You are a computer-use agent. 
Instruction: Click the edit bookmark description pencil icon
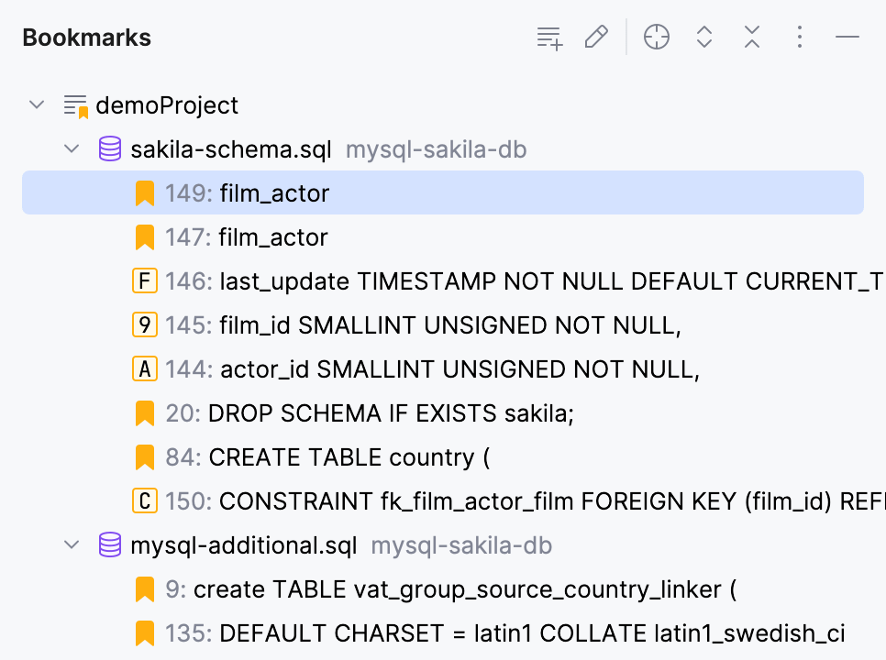596,37
